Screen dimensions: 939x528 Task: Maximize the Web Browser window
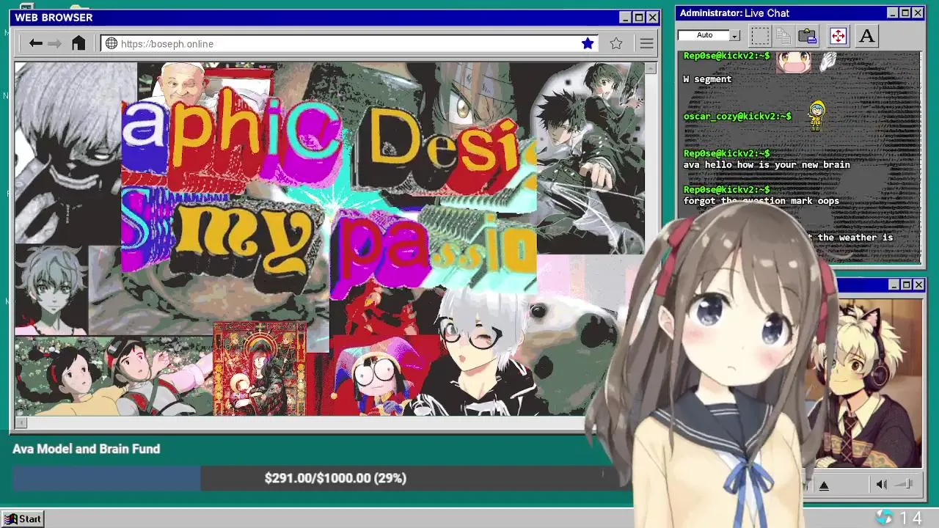(x=638, y=18)
